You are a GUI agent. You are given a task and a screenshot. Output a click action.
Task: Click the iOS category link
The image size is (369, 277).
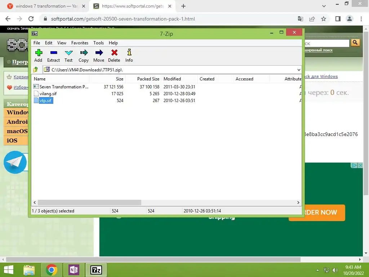(12, 140)
